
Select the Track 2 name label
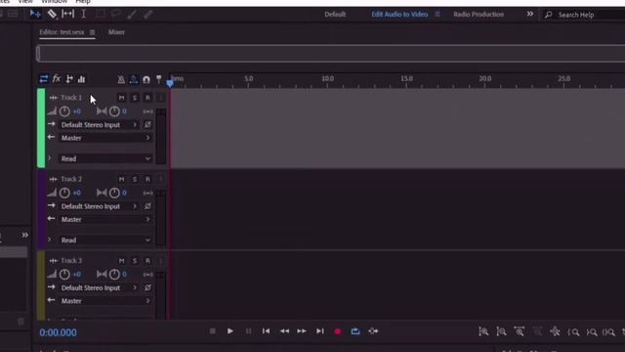click(71, 179)
